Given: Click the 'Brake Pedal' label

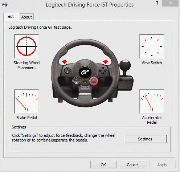Looking at the screenshot, I should 26,118.
